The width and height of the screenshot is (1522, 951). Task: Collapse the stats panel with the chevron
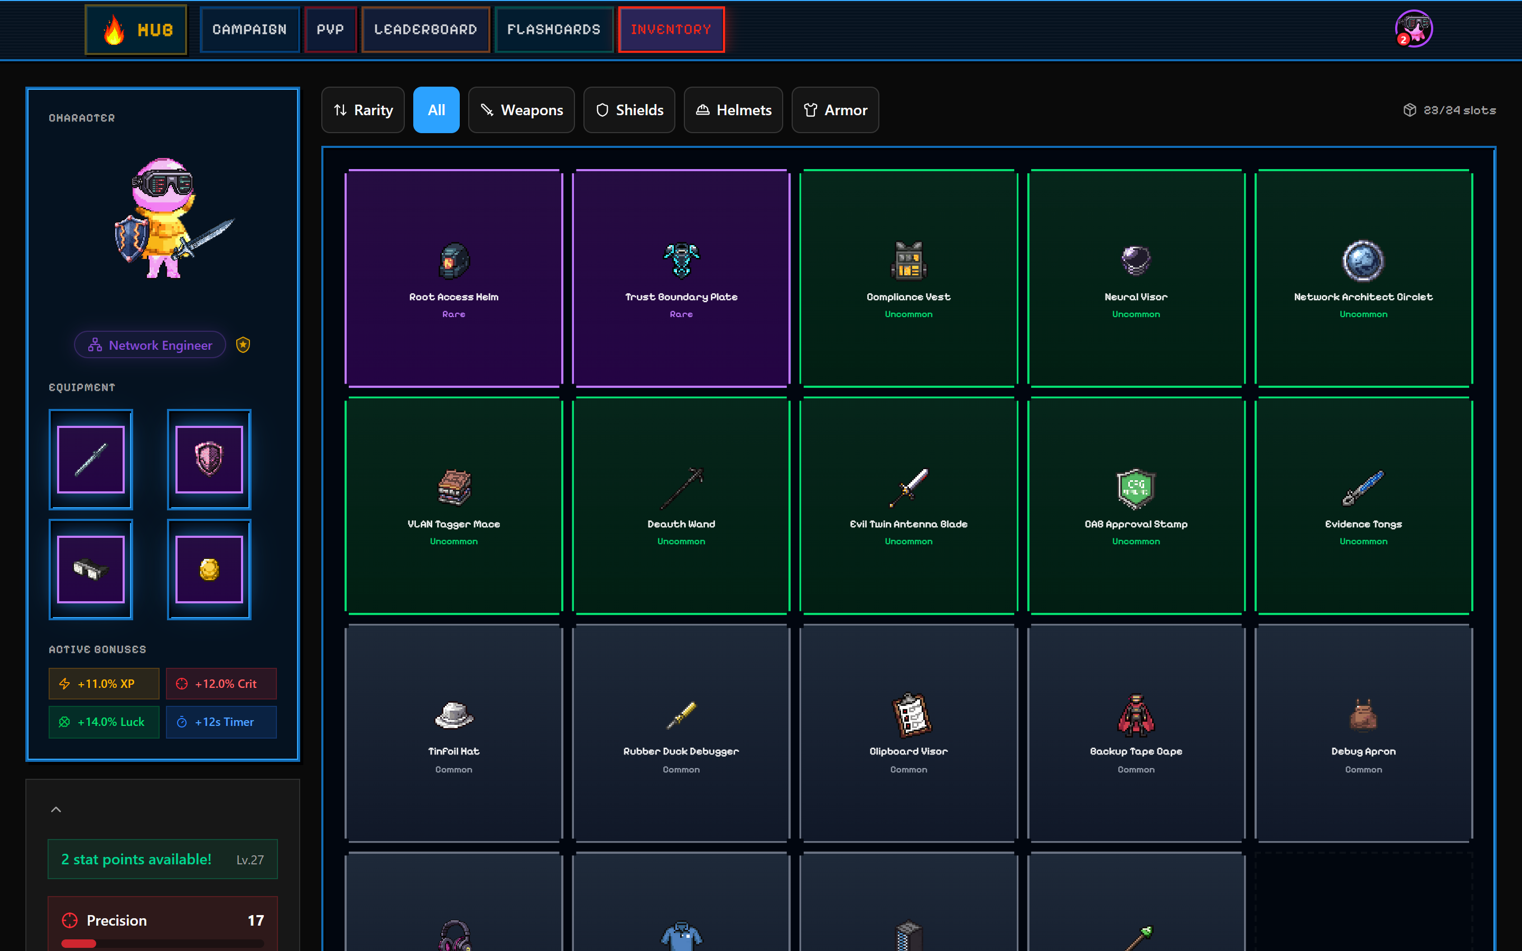(x=55, y=809)
